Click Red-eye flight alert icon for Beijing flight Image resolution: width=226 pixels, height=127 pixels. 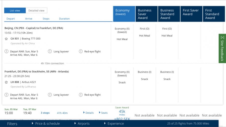[x=81, y=51]
